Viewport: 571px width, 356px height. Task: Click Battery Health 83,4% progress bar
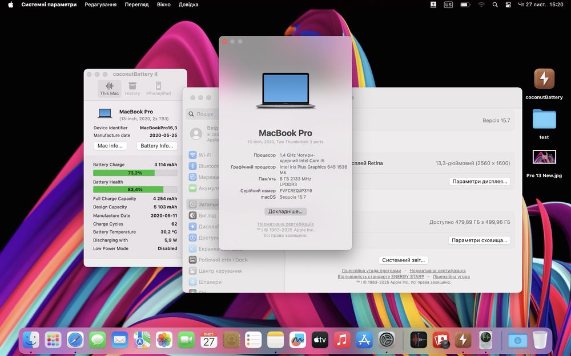[x=135, y=190]
